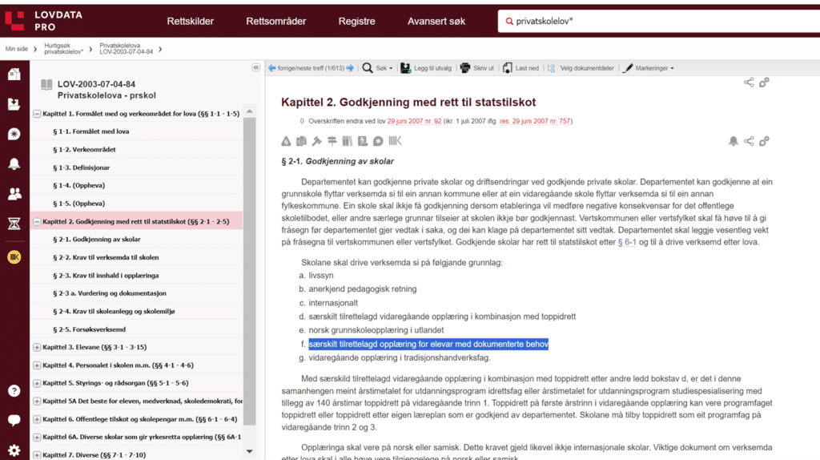The image size is (820, 460).
Task: Expand Kapittel 6A. Diverse skolar
Action: click(x=37, y=437)
